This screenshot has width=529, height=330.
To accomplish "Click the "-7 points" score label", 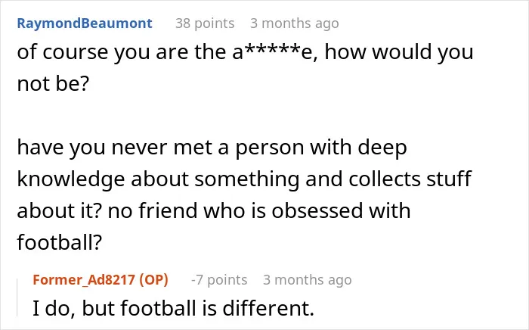I will coord(219,280).
